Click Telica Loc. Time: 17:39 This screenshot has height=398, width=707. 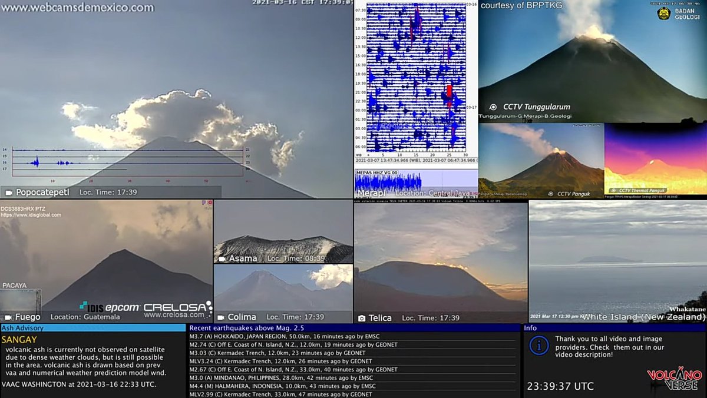[431, 319]
